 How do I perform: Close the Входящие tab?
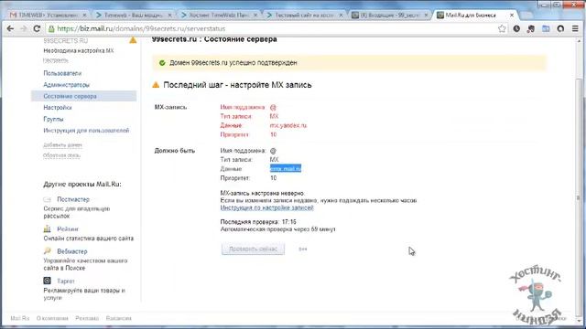pyautogui.click(x=426, y=15)
